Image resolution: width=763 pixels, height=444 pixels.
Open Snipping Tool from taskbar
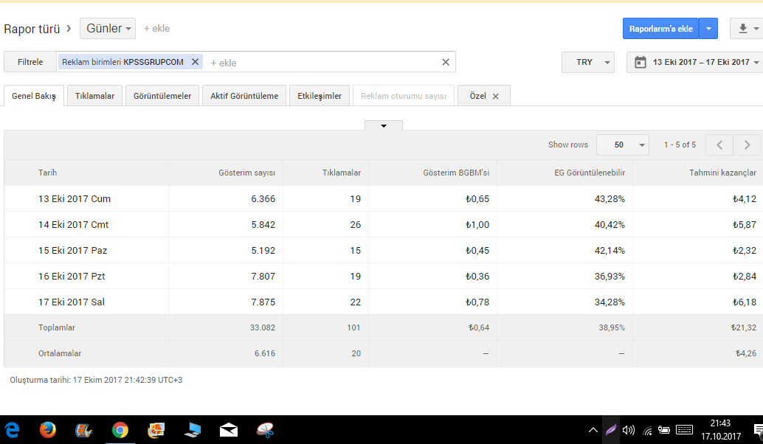[265, 430]
